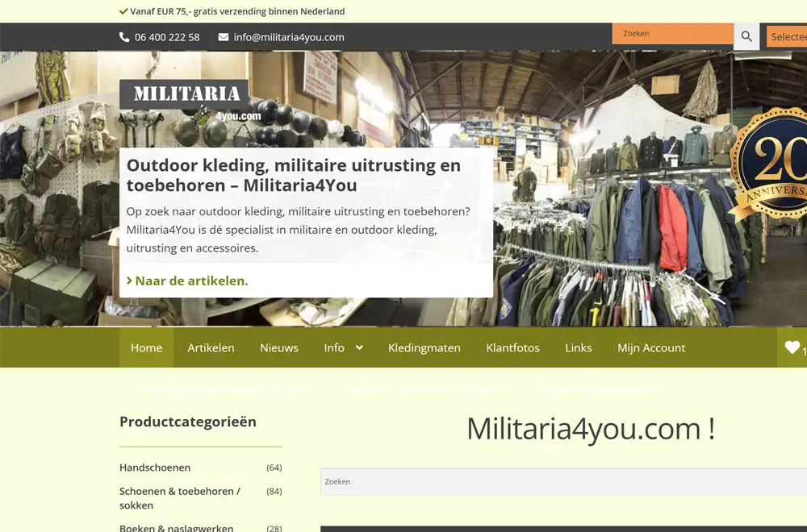The height and width of the screenshot is (532, 807).
Task: Click the phone icon beside 06 400 222 58
Action: coord(124,37)
